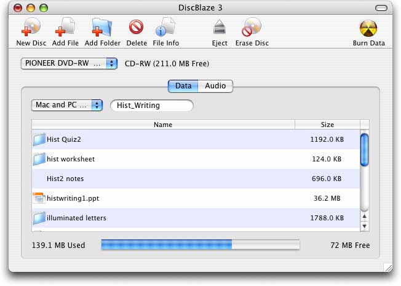Select the hist worksheet row name
Screen dimensions: 401x286
(x=71, y=159)
